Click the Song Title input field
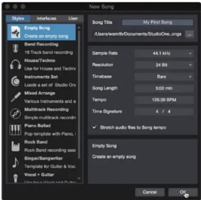201x200 pixels. (157, 22)
